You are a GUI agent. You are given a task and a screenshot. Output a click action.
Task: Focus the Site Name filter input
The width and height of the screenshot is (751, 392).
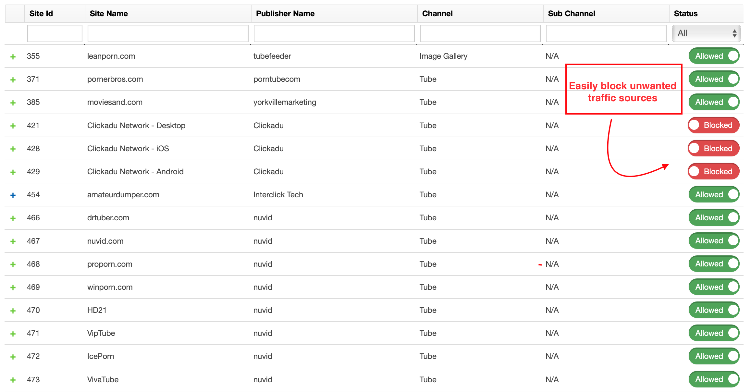click(168, 33)
